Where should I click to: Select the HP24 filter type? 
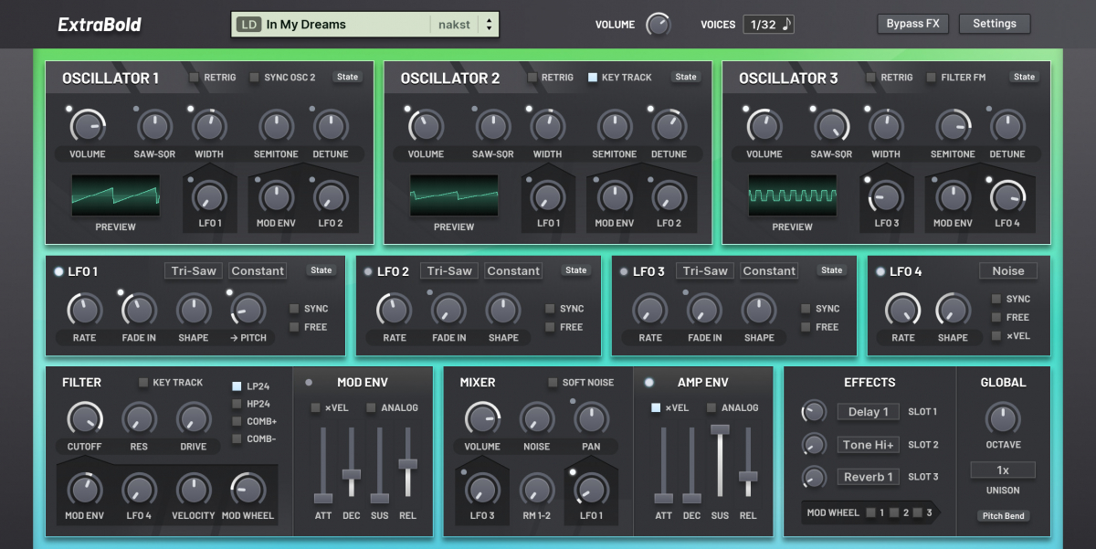pyautogui.click(x=237, y=404)
